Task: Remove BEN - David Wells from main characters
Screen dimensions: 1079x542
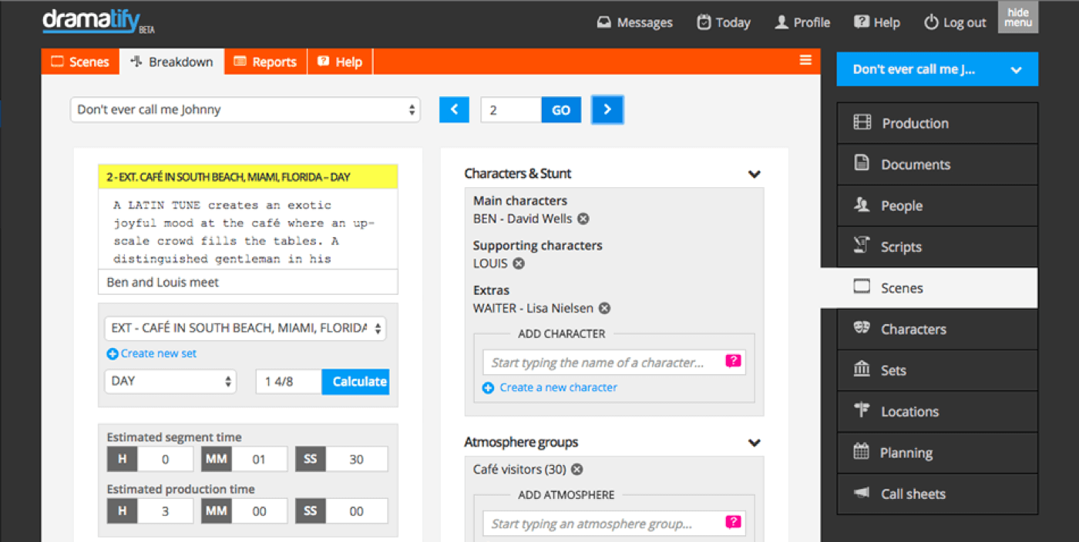Action: point(583,219)
